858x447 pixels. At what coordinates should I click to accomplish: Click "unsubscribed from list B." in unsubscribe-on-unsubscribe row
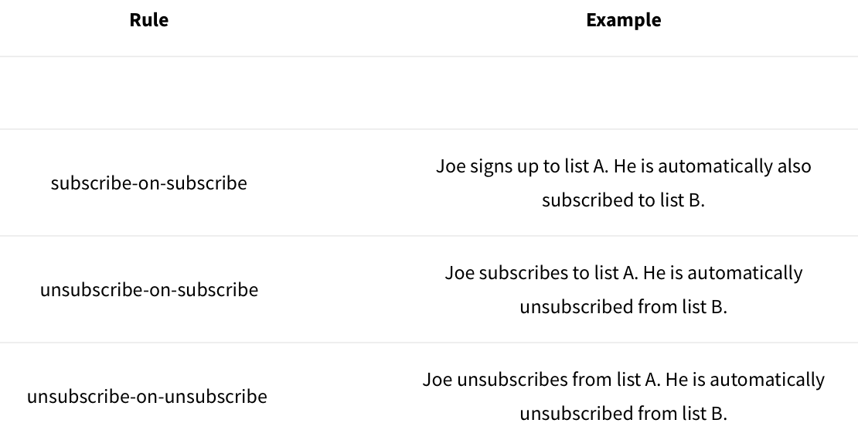(623, 414)
